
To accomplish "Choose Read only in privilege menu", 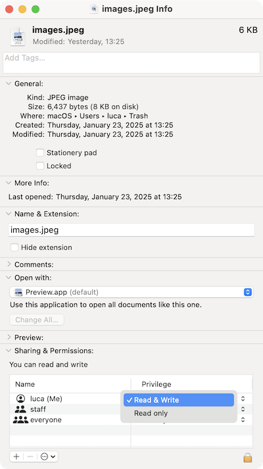I will click(179, 413).
